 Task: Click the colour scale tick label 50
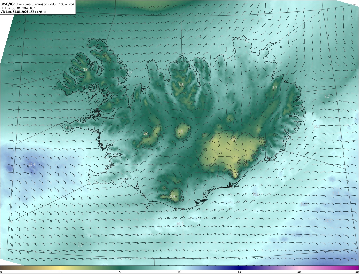357,272
